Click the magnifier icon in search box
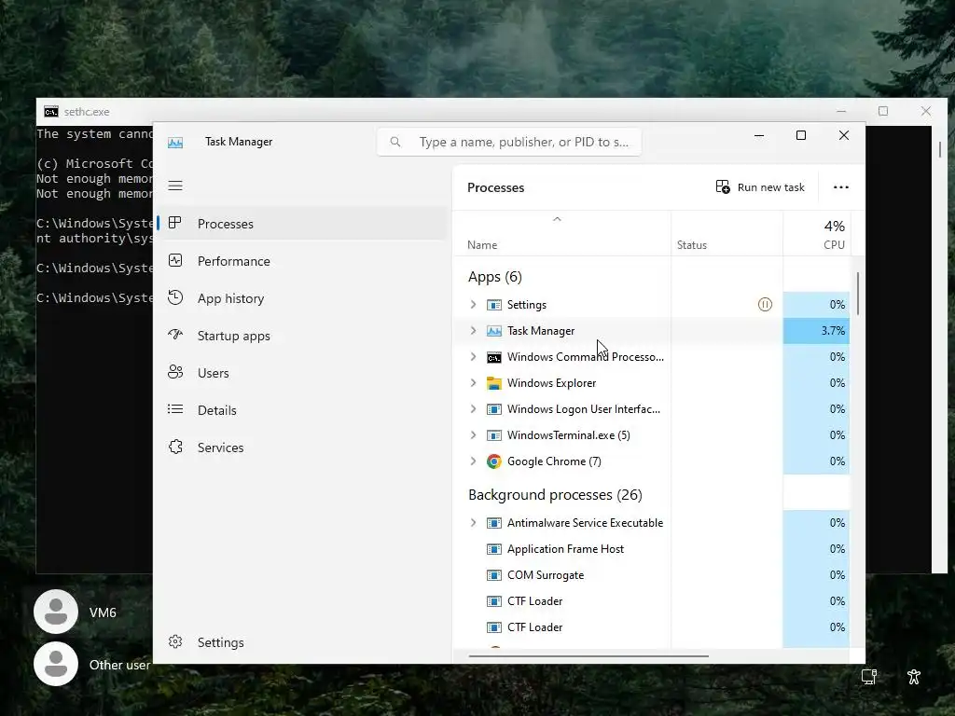955x716 pixels. pos(395,142)
